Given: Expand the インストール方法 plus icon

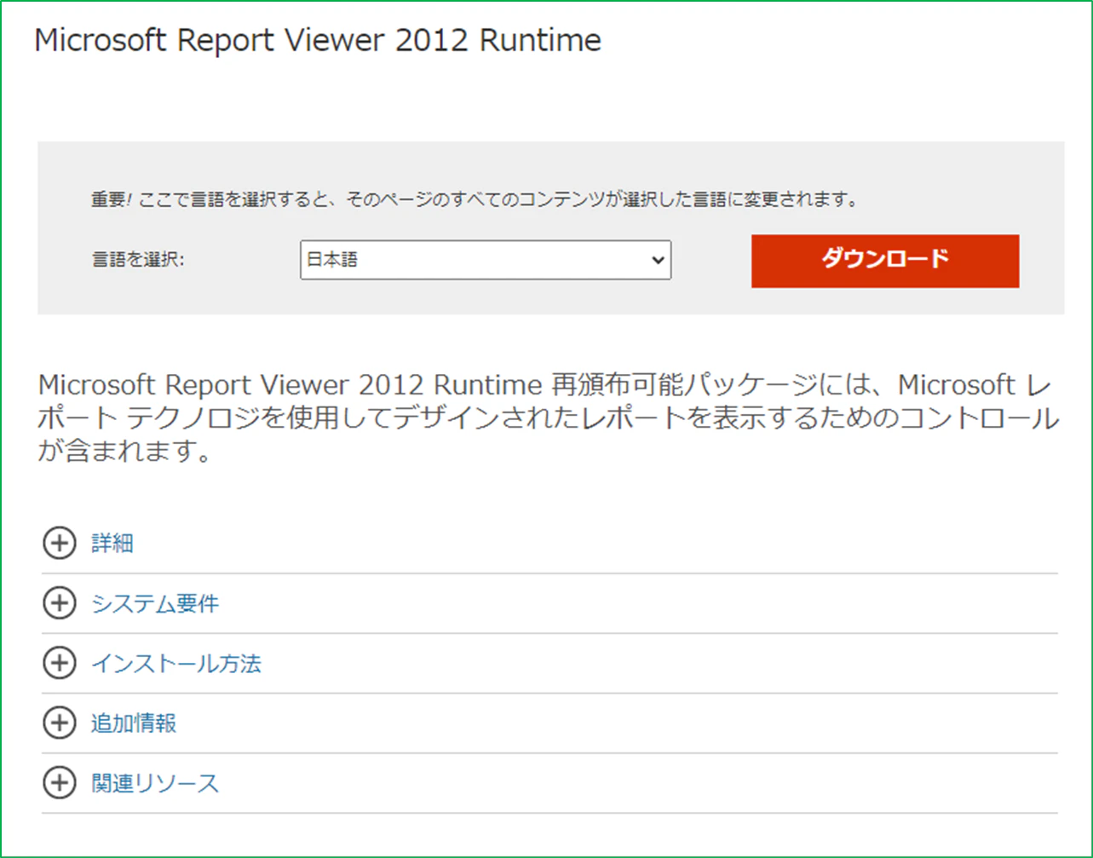Looking at the screenshot, I should [60, 663].
